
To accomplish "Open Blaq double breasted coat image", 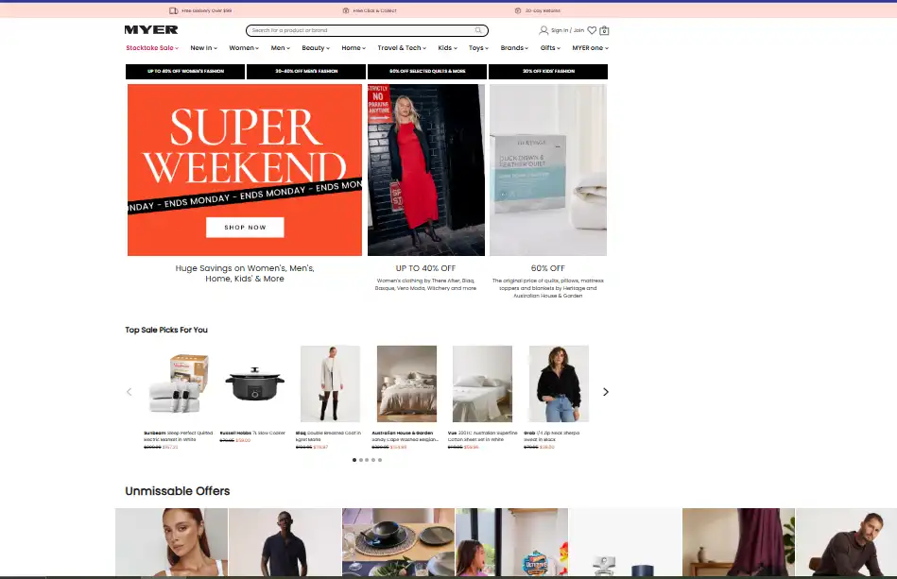I will (330, 383).
